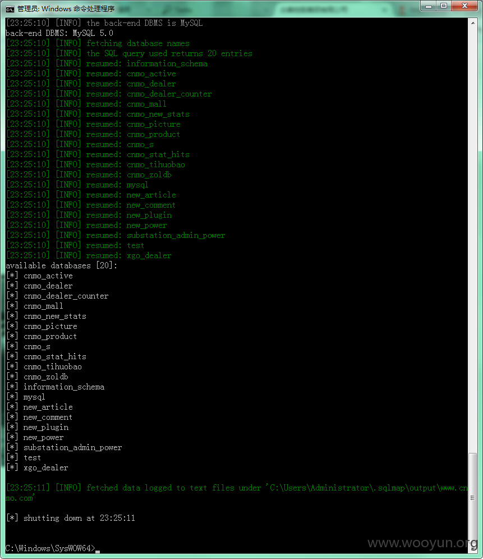The width and height of the screenshot is (483, 559).
Task: Click '[*] cnmo_new_stats' list entry
Action: pyautogui.click(x=47, y=316)
